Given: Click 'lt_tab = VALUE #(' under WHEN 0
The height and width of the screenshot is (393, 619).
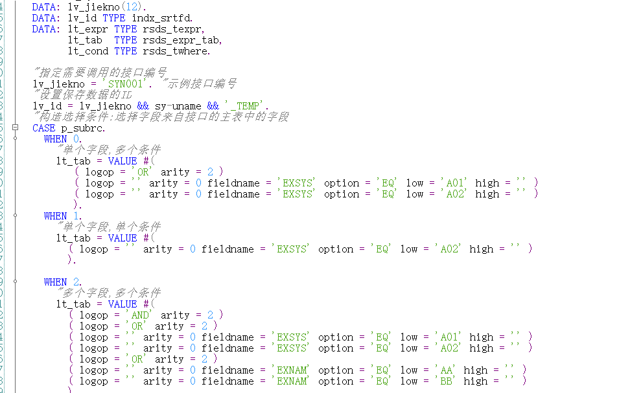Looking at the screenshot, I should coord(106,161).
